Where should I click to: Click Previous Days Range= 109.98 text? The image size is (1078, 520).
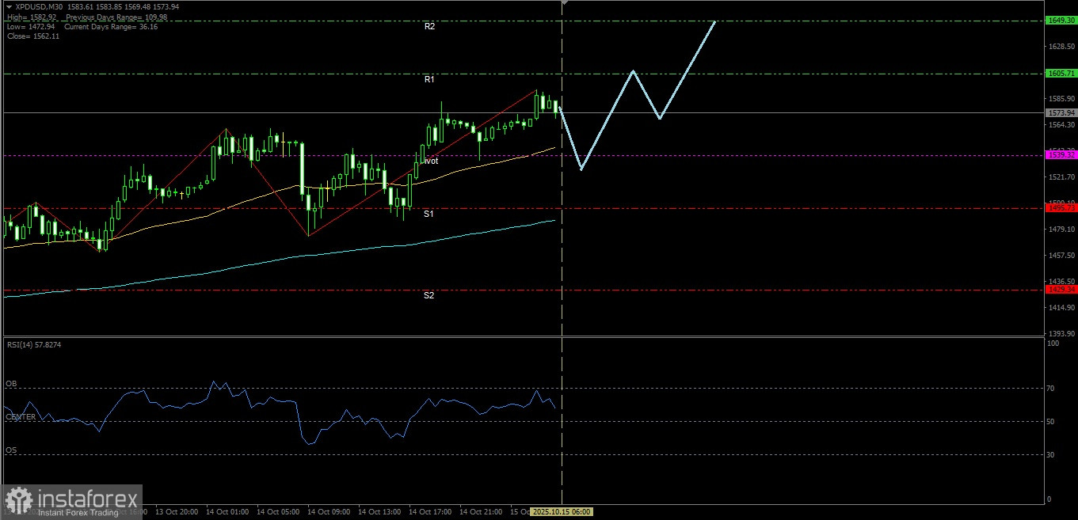[x=116, y=17]
